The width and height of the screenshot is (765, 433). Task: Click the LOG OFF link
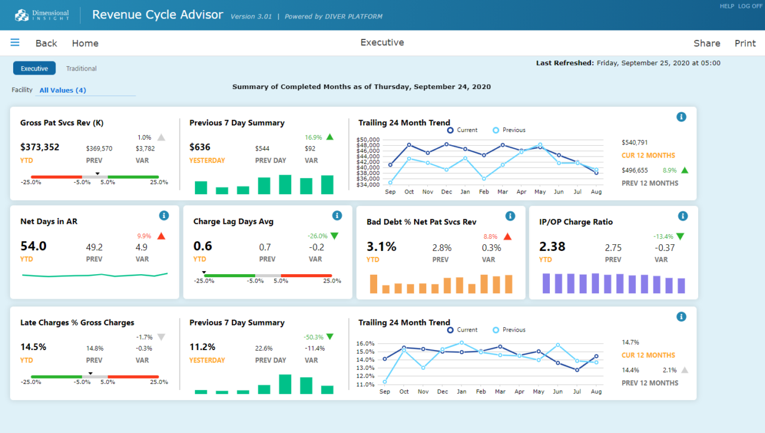tap(750, 6)
